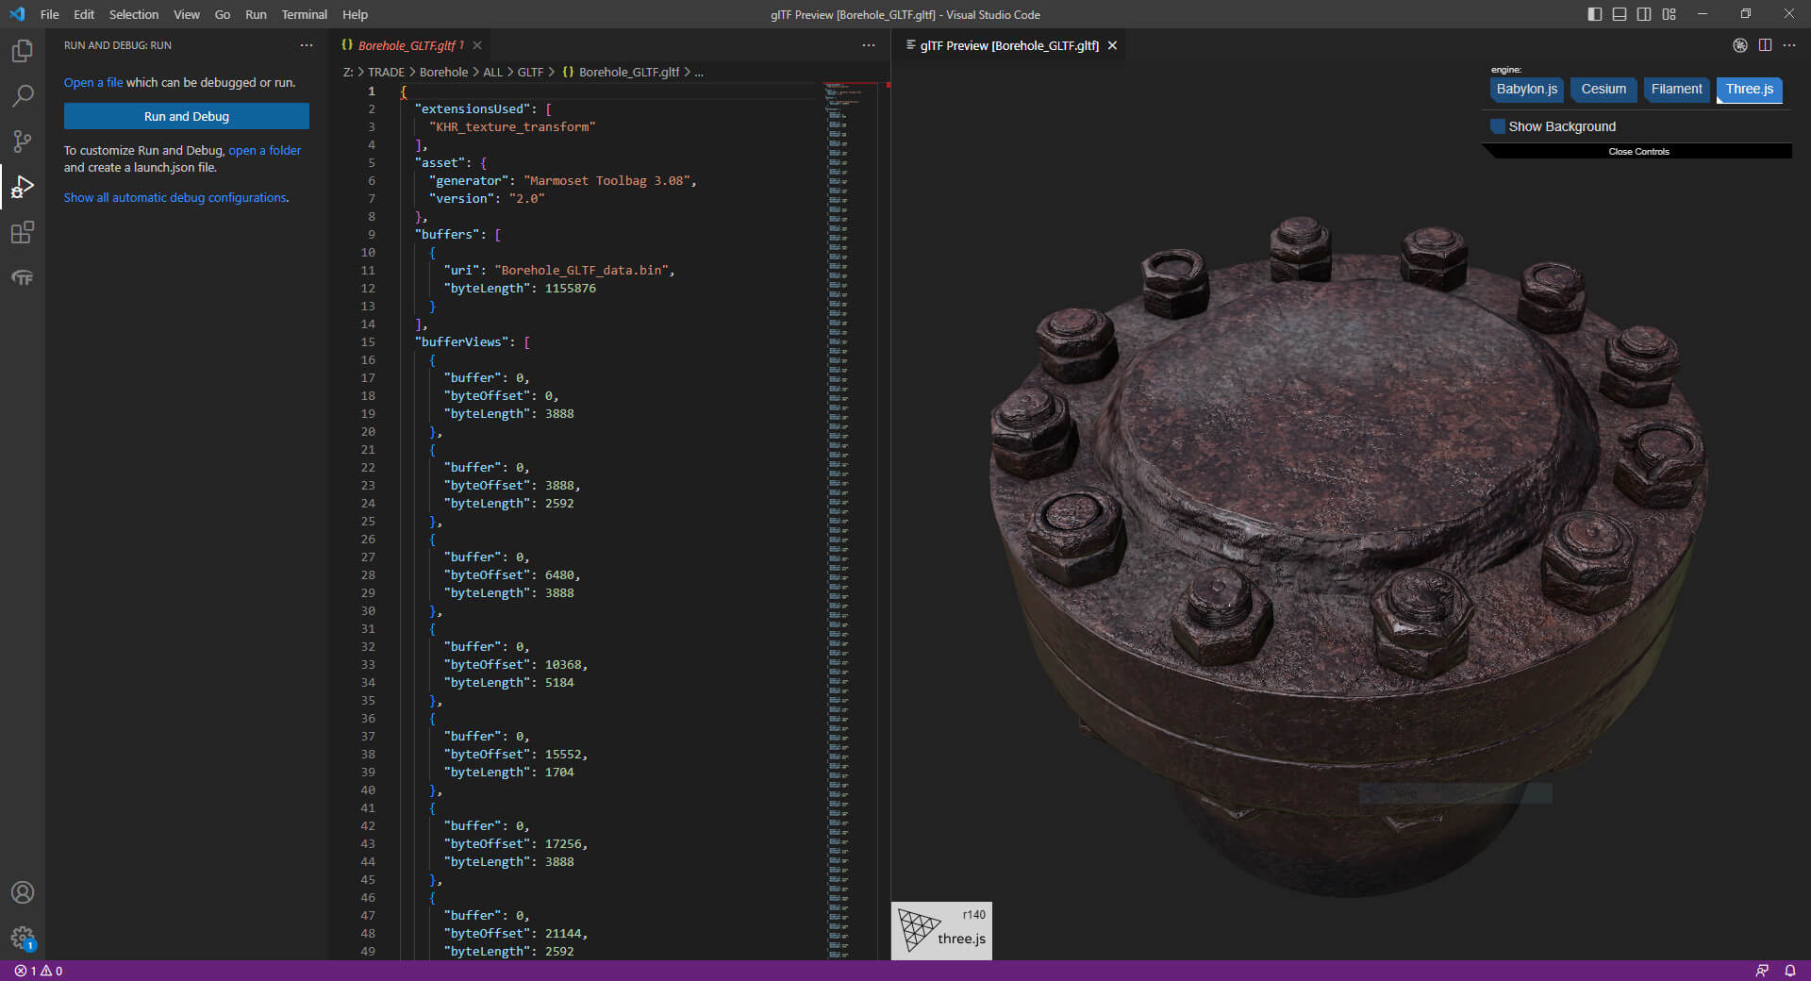Open Run and Debug panel more actions
Image resolution: width=1811 pixels, height=981 pixels.
307,45
